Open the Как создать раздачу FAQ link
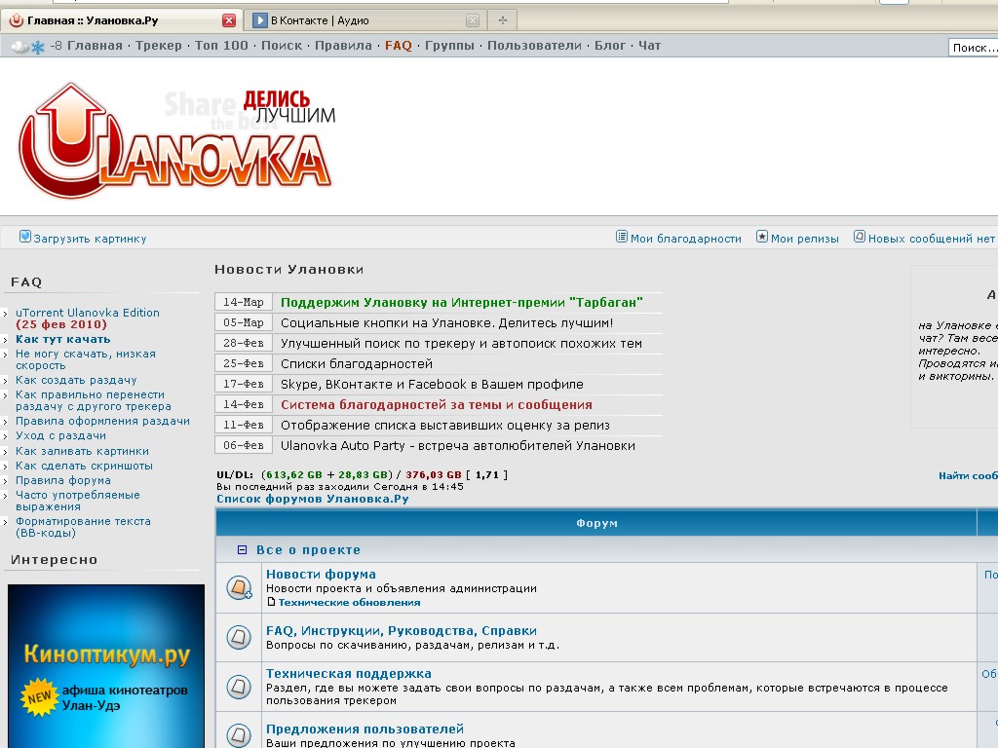 point(76,380)
